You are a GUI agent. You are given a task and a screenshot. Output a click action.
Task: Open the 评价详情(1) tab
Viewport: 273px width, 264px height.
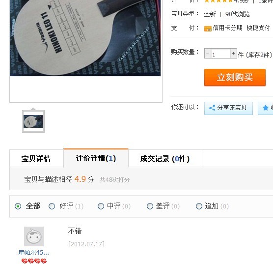coord(96,158)
